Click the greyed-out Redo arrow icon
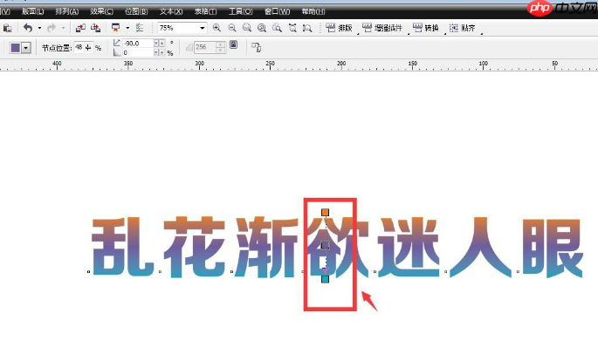Viewport: 598px width, 347px height. coord(52,28)
